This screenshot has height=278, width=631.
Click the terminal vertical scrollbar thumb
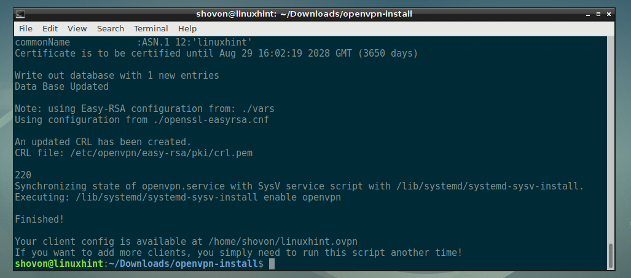tap(610, 255)
